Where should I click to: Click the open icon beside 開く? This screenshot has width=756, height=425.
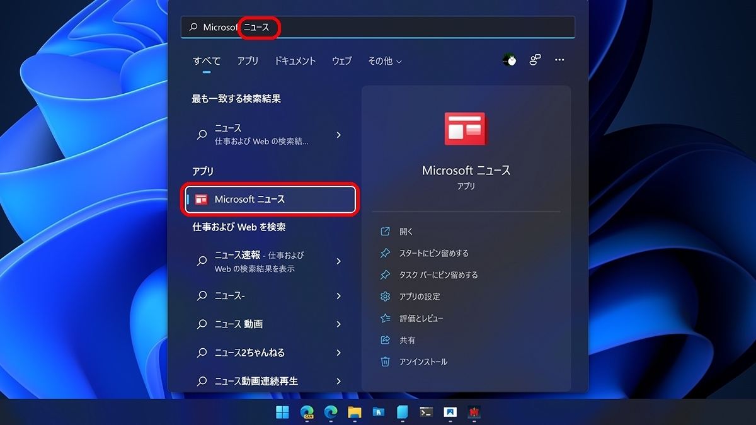coord(386,232)
